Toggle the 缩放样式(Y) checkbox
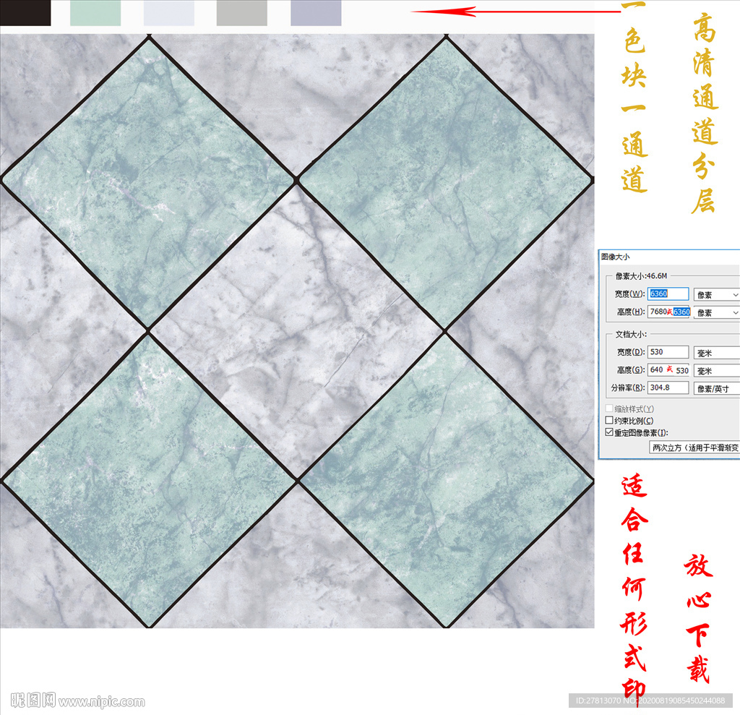 [x=609, y=408]
